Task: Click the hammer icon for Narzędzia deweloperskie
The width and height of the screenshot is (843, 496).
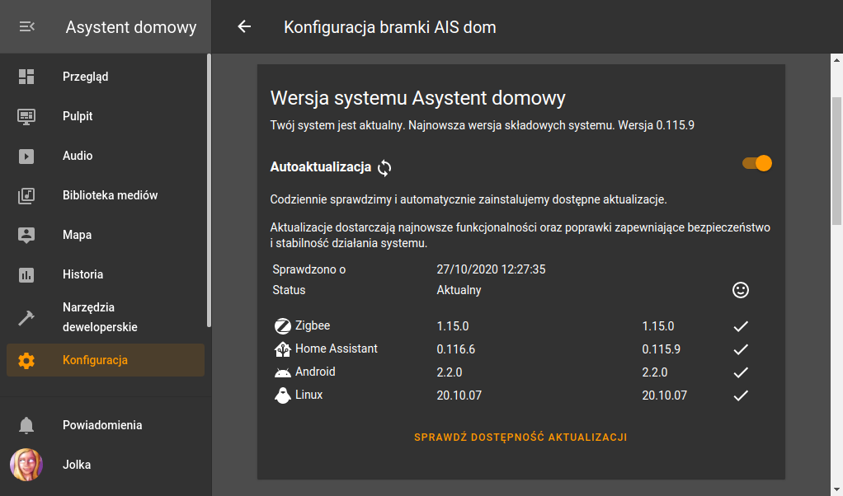Action: click(26, 318)
